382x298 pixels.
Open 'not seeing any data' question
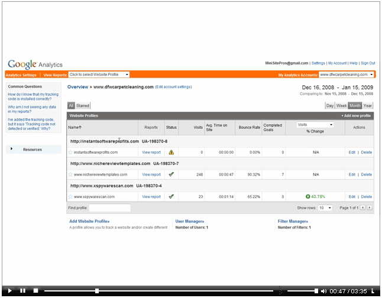[x=32, y=109]
